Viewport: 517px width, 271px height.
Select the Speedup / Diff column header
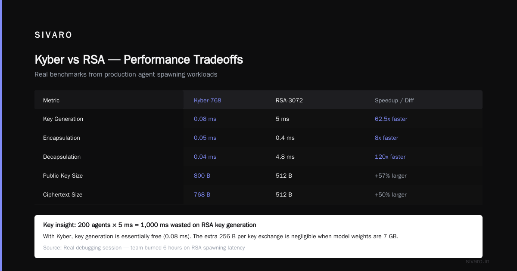(x=394, y=100)
